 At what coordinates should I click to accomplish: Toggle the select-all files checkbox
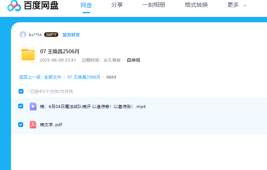[21, 91]
